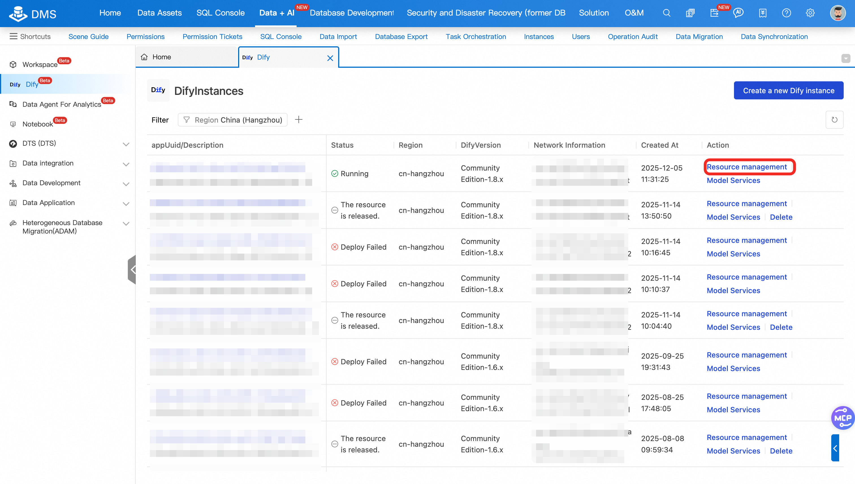The width and height of the screenshot is (855, 484).
Task: Open Instances shortcut
Action: click(539, 36)
